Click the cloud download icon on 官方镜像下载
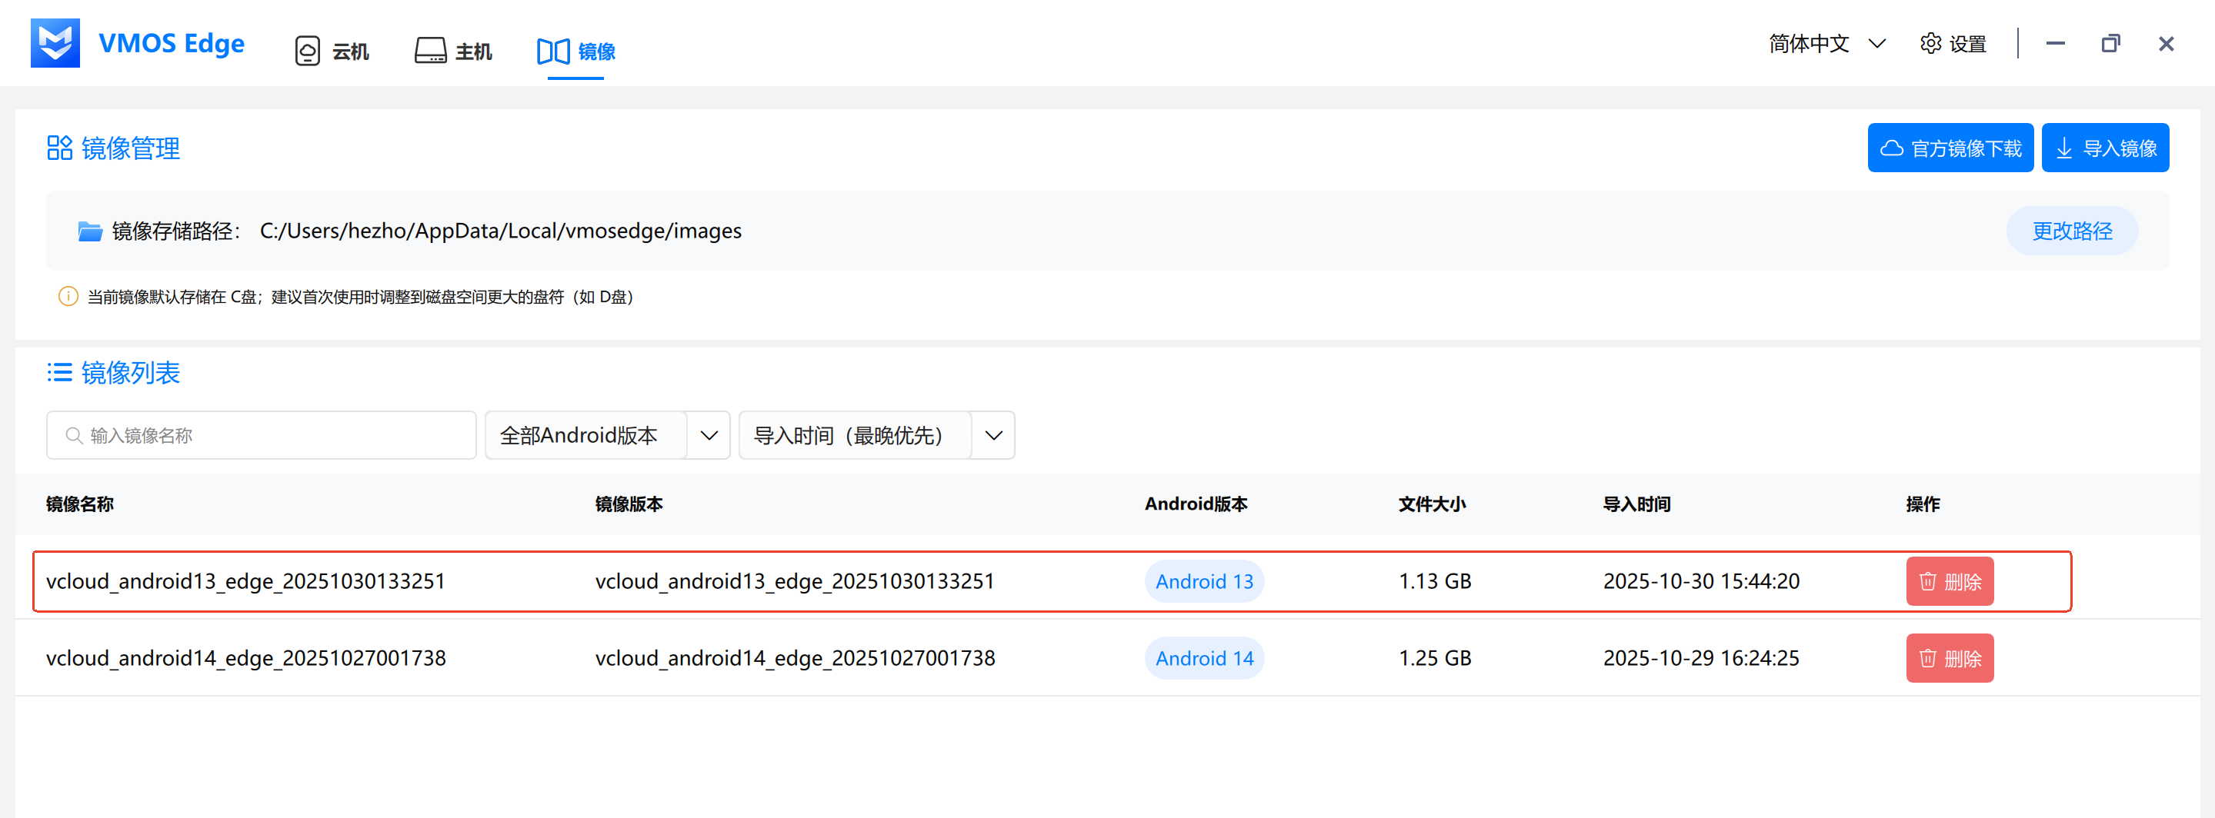The height and width of the screenshot is (818, 2215). click(x=1893, y=147)
